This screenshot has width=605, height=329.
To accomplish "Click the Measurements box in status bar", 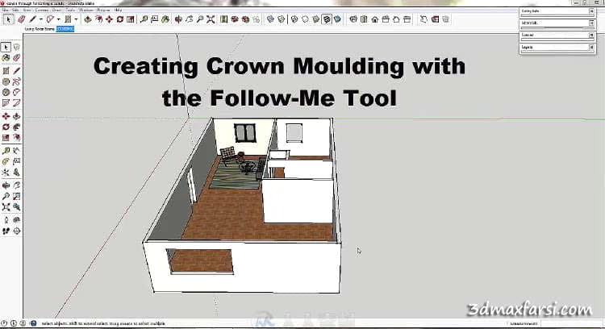I will 572,323.
